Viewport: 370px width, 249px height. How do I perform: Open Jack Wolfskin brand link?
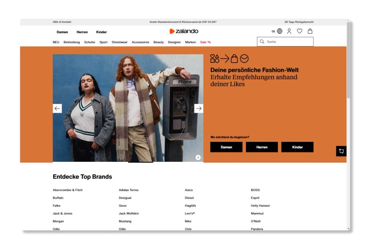pyautogui.click(x=129, y=213)
